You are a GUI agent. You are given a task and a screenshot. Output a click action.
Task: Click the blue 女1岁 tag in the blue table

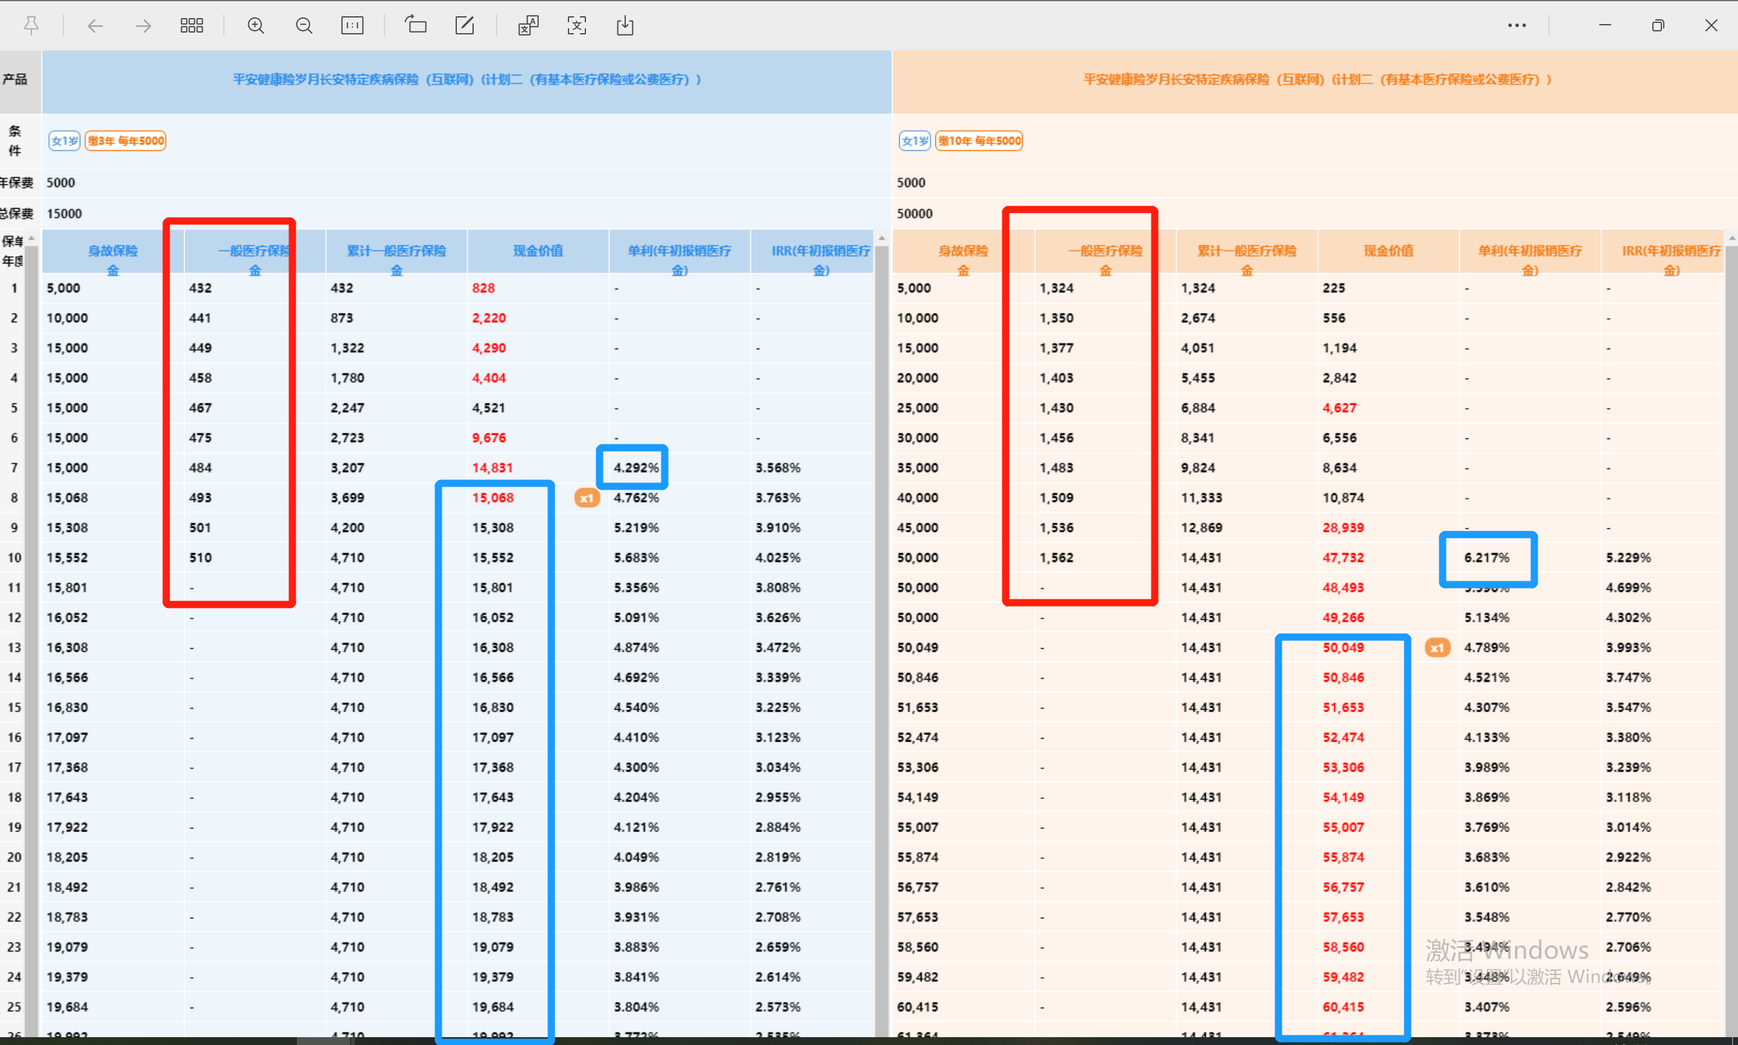point(65,141)
